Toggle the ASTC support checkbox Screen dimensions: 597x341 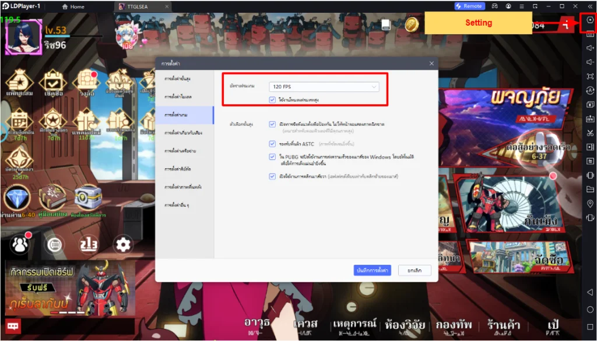[x=272, y=144]
